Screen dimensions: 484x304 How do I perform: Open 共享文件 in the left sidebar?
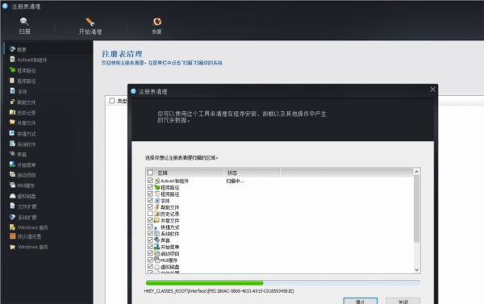click(x=23, y=123)
